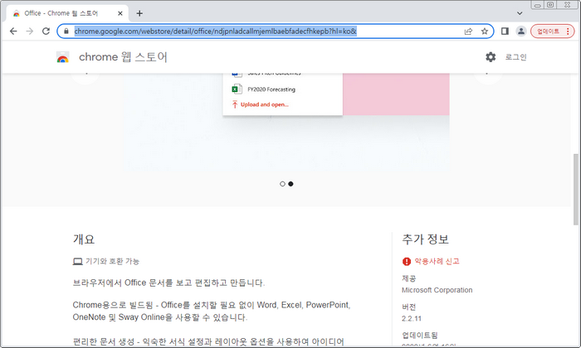Go back to the previous page
The image size is (581, 348).
click(x=13, y=31)
